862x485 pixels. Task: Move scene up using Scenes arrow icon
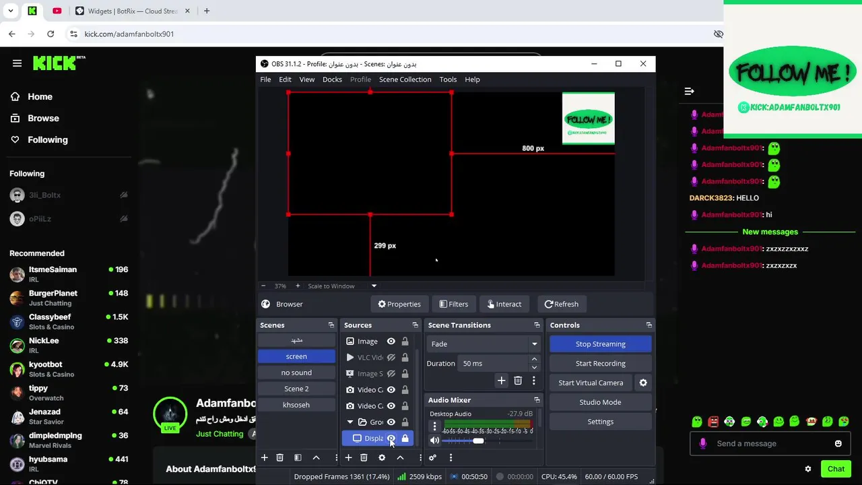[x=316, y=457]
